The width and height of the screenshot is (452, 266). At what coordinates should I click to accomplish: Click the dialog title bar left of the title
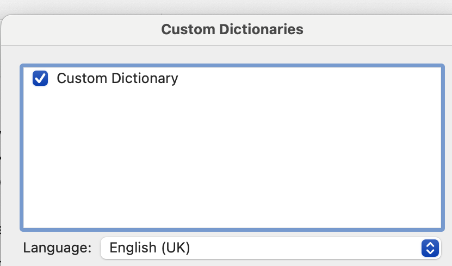coord(82,29)
